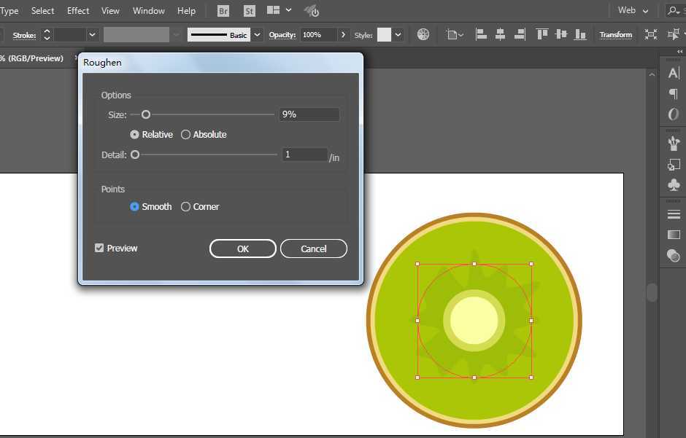
Task: Click the Stock (St) icon
Action: (250, 11)
